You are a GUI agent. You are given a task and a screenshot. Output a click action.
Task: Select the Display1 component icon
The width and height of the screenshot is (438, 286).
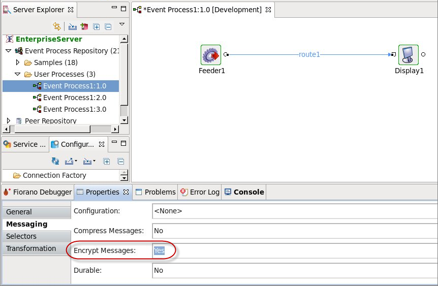pyautogui.click(x=409, y=55)
